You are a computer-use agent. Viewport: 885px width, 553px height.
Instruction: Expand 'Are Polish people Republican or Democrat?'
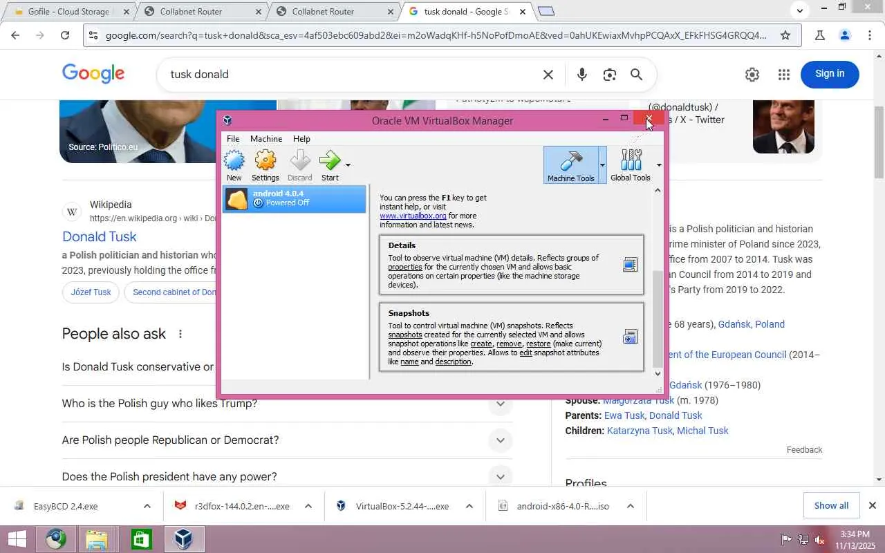pos(500,440)
